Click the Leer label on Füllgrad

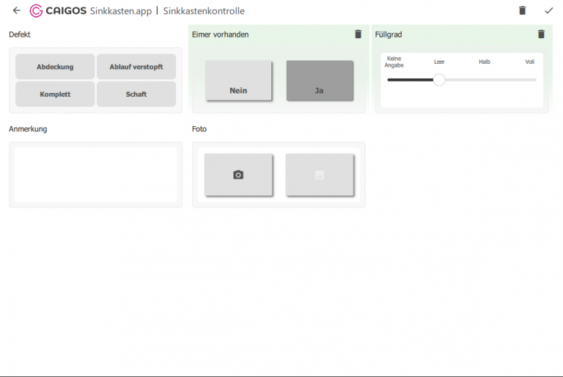(x=439, y=62)
